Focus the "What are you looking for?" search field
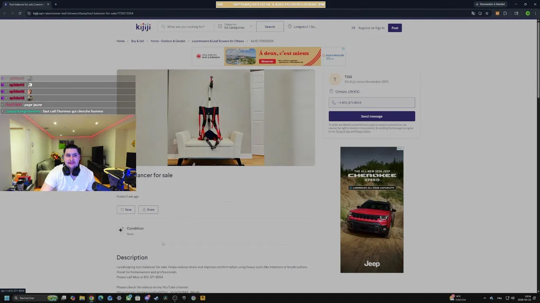Image resolution: width=540 pixels, height=303 pixels. tap(186, 27)
